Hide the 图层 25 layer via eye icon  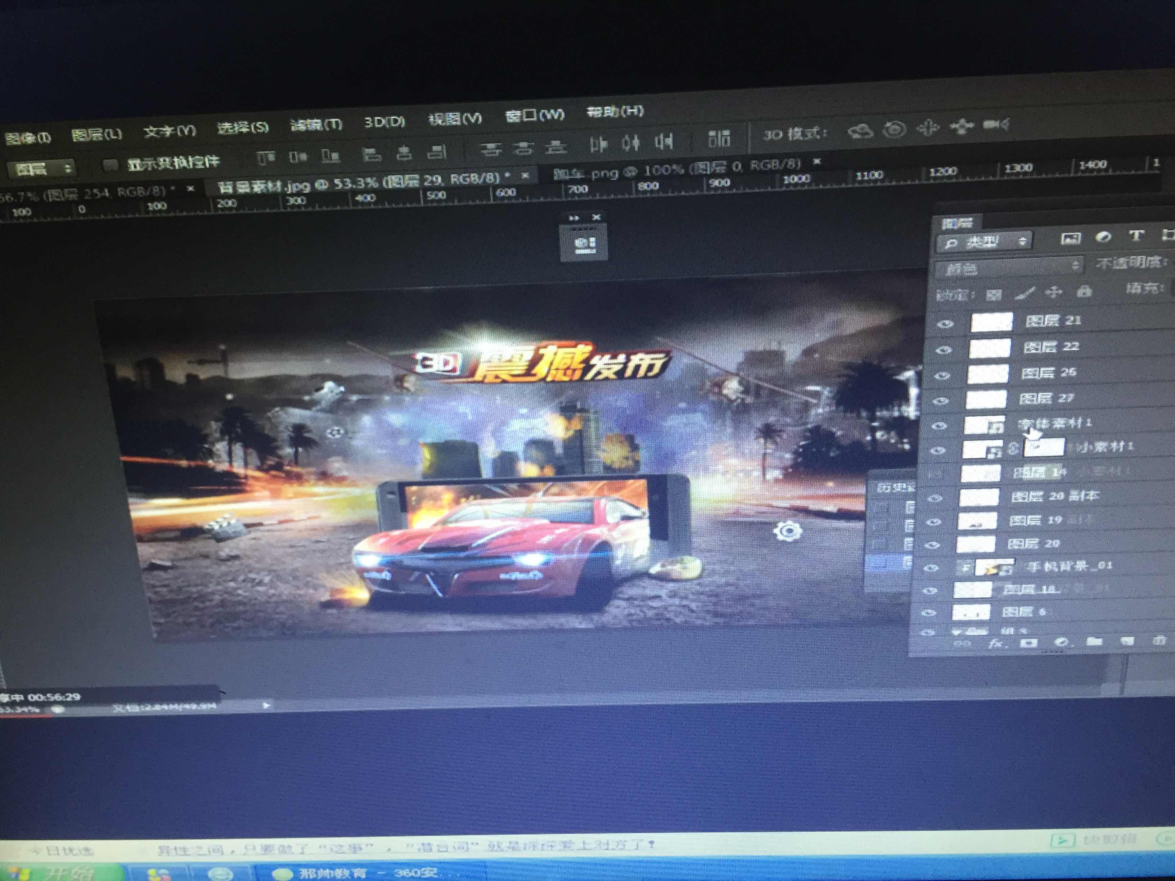tap(942, 375)
